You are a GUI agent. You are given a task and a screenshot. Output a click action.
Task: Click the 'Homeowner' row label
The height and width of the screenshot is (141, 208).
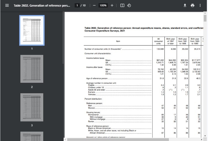point(93,115)
